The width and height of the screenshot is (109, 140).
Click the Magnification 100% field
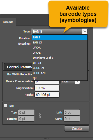[x=47, y=88]
